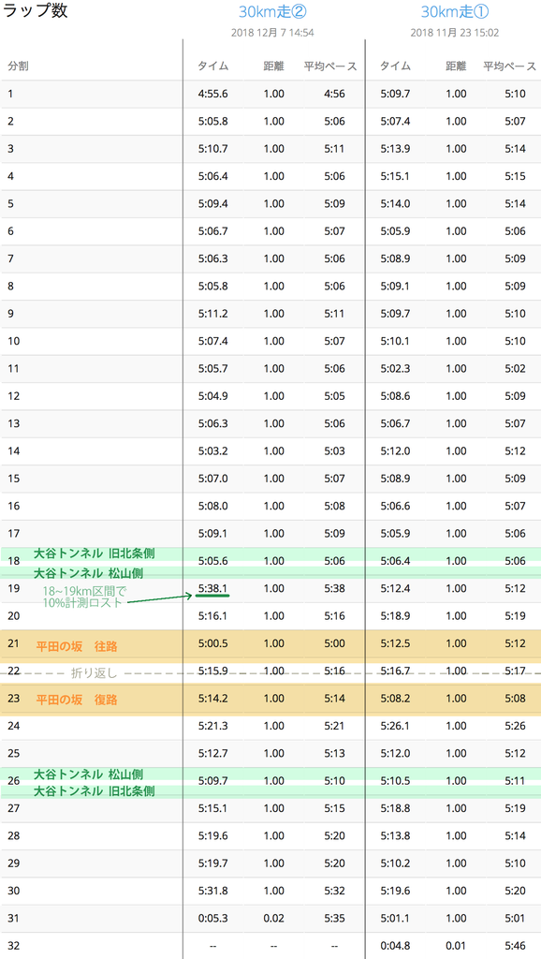Viewport: 541px width, 959px height.
Task: Select the time value 5:06.7 in row 6
Action: coord(213,232)
